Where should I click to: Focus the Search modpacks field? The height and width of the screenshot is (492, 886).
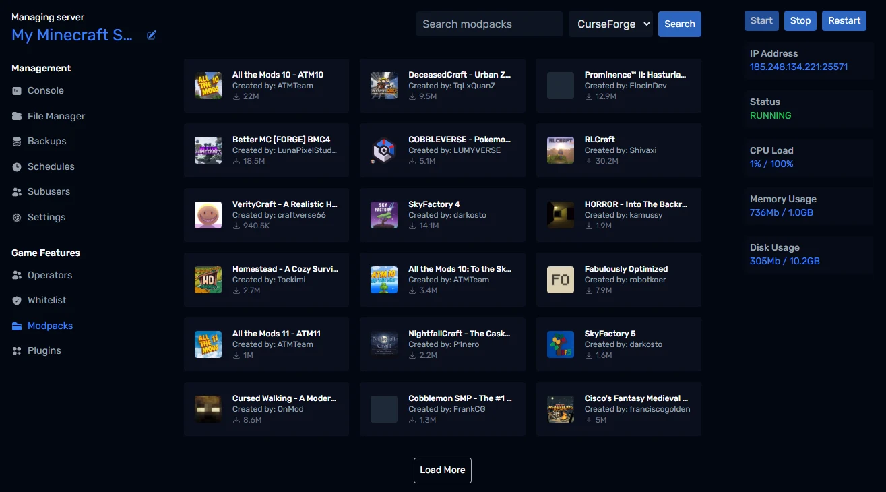click(490, 24)
